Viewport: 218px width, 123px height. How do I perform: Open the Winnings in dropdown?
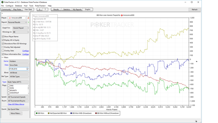[x=21, y=32]
